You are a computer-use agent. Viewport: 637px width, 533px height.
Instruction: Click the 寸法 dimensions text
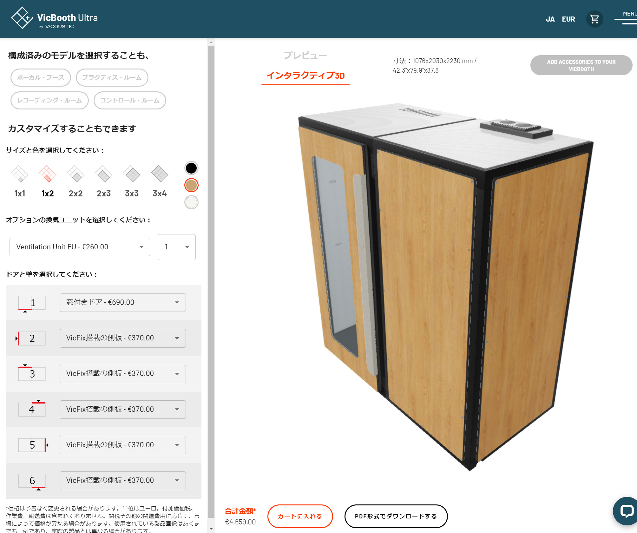click(x=435, y=65)
